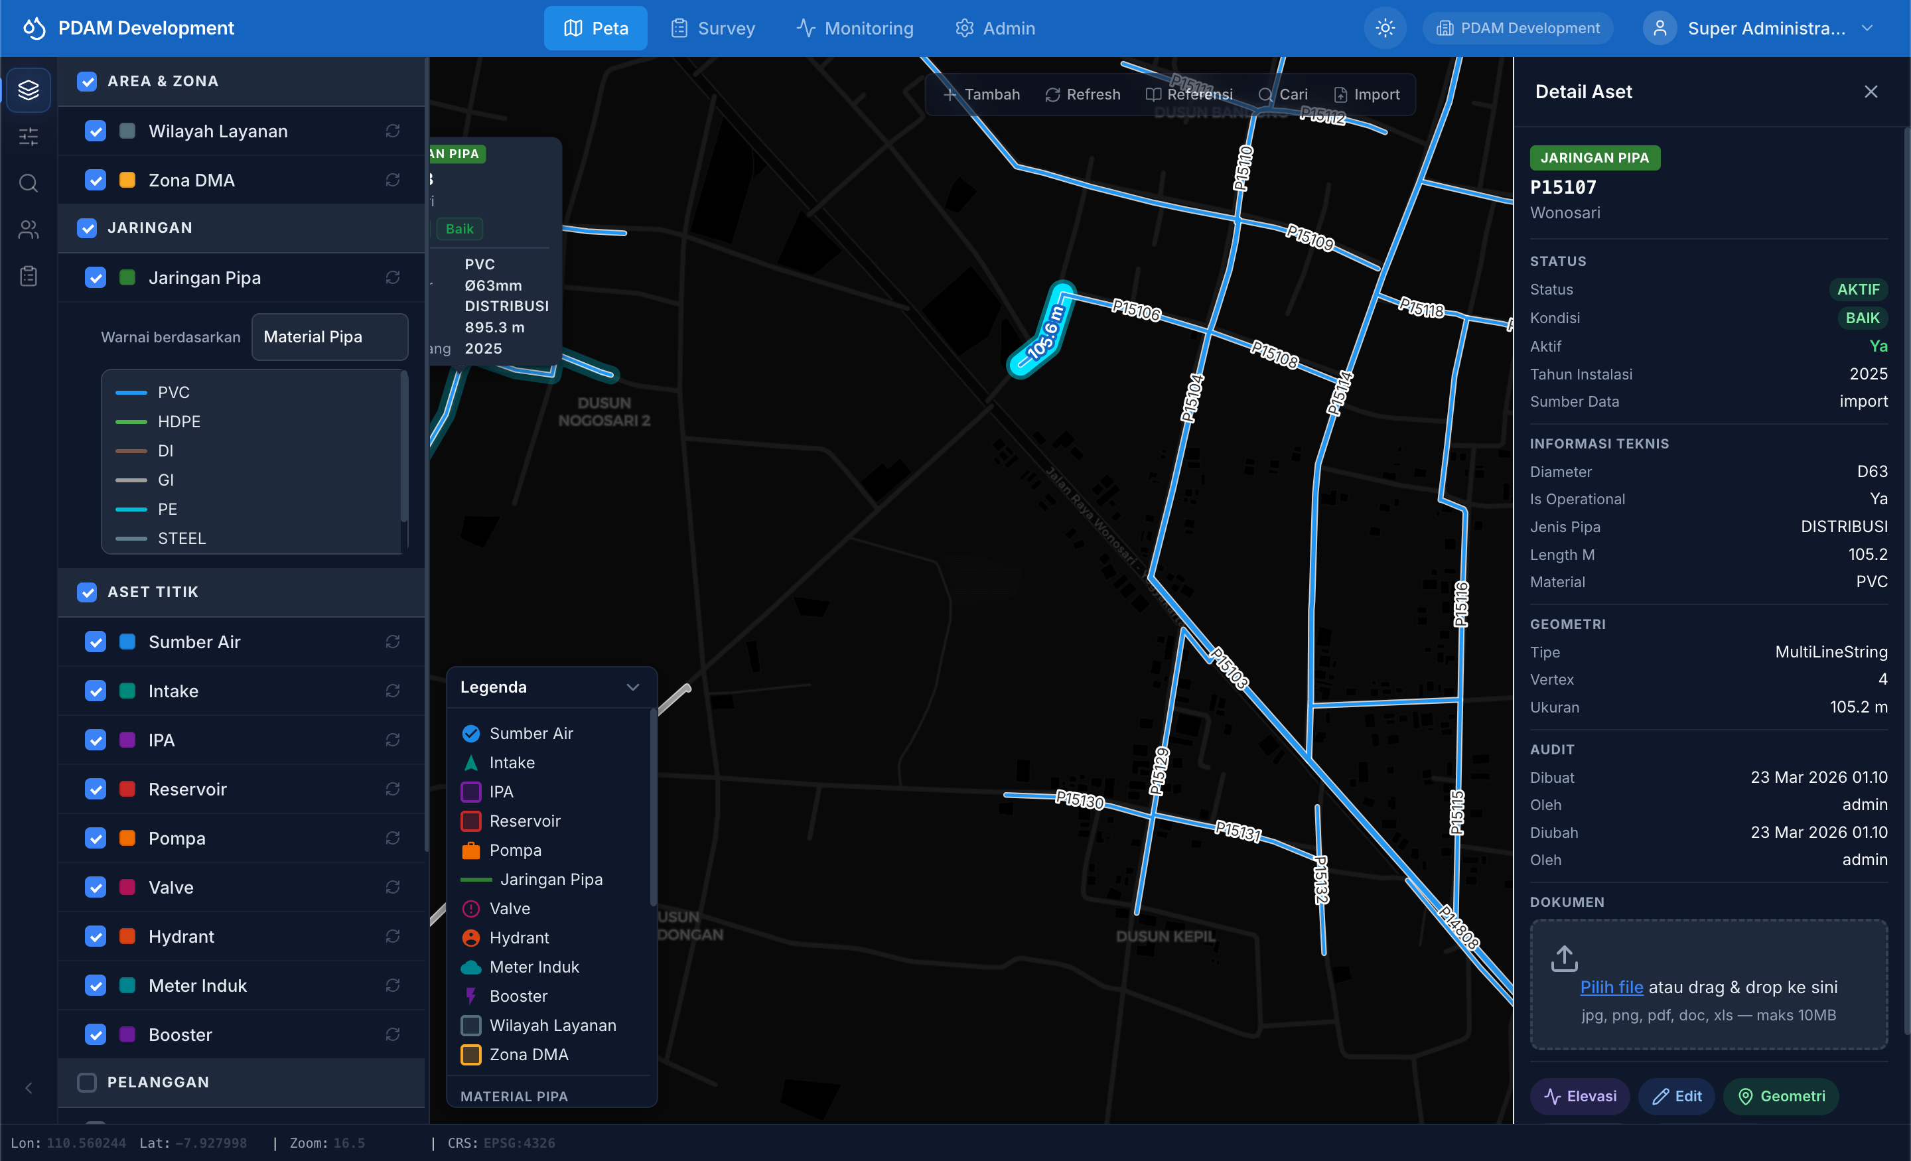Image resolution: width=1911 pixels, height=1161 pixels.
Task: Refresh the IPA layer
Action: click(x=392, y=740)
